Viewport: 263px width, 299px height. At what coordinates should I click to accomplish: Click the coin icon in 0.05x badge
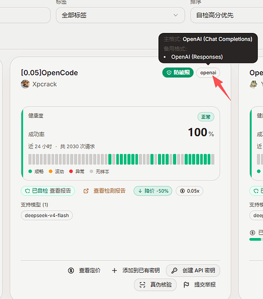point(182,191)
